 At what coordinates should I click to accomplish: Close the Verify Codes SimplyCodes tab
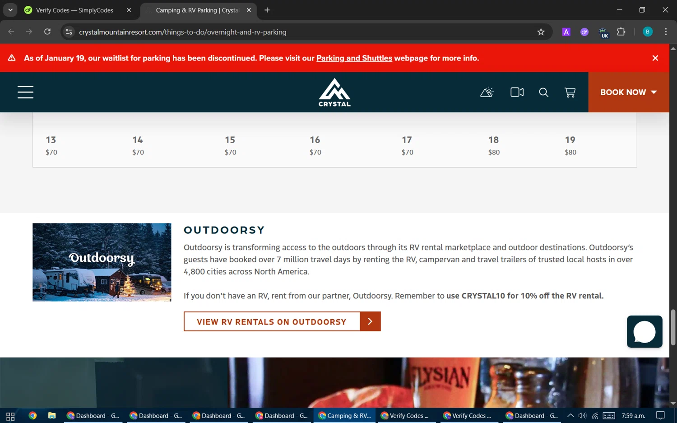coord(129,10)
